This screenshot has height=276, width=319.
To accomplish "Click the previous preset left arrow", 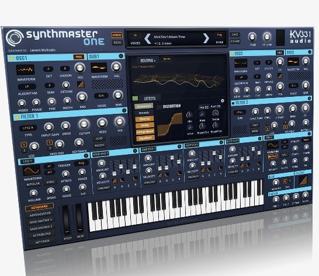I will click(147, 39).
